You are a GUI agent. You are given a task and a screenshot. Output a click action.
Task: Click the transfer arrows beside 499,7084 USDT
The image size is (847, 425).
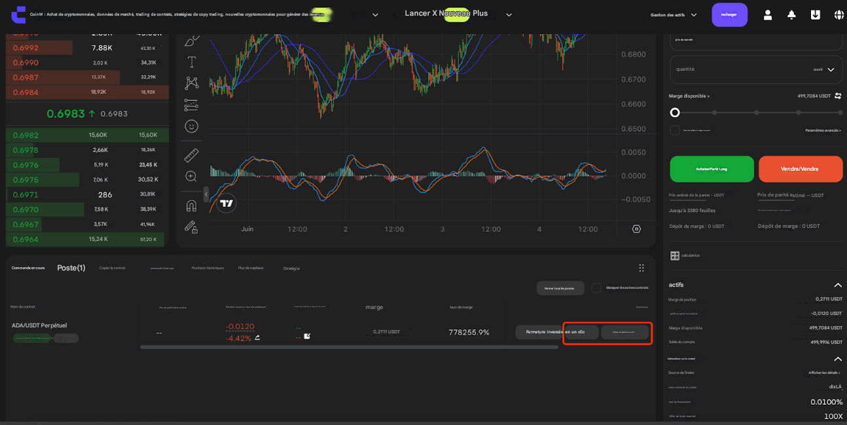click(838, 96)
